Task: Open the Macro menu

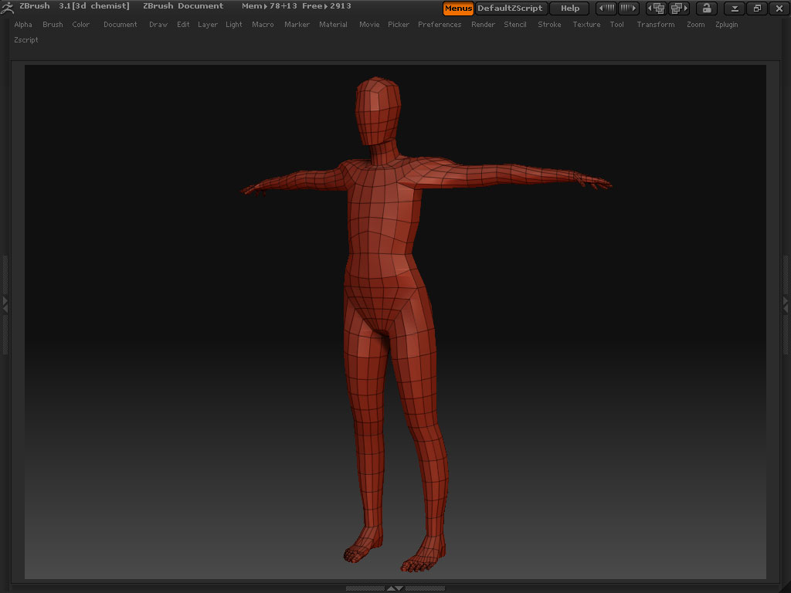Action: click(263, 24)
